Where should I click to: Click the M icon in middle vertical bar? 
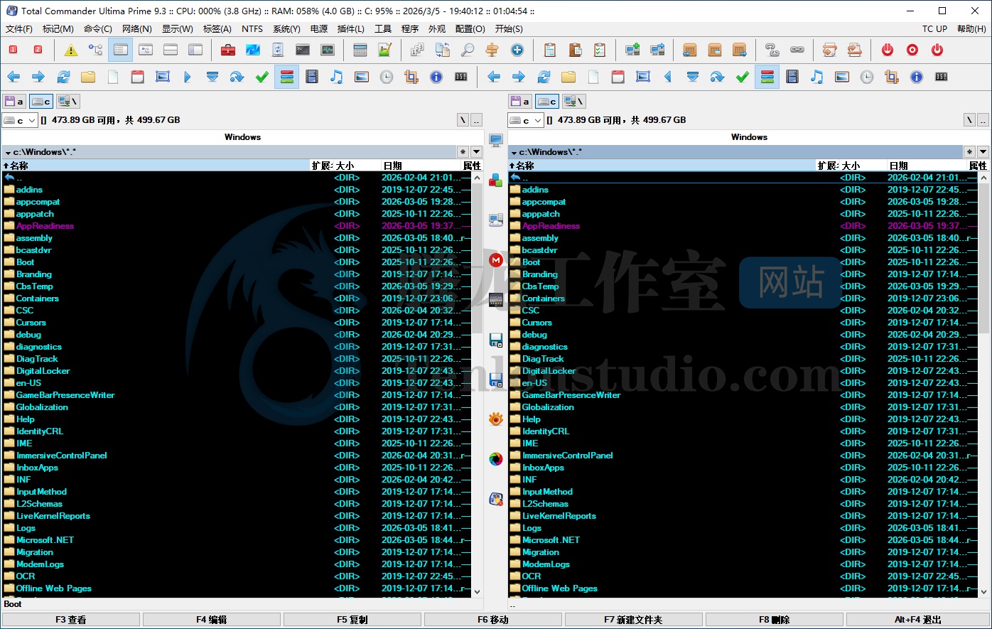click(496, 260)
